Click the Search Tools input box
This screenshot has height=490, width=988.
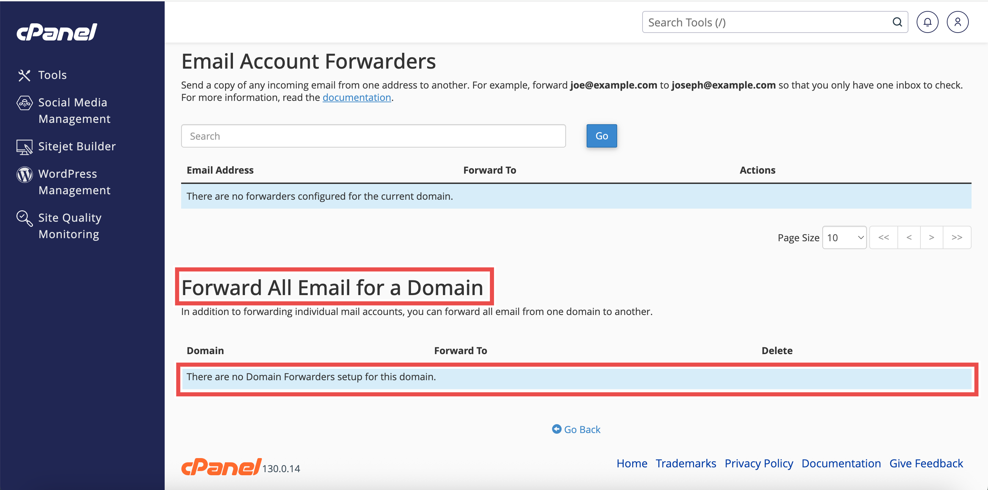click(767, 22)
